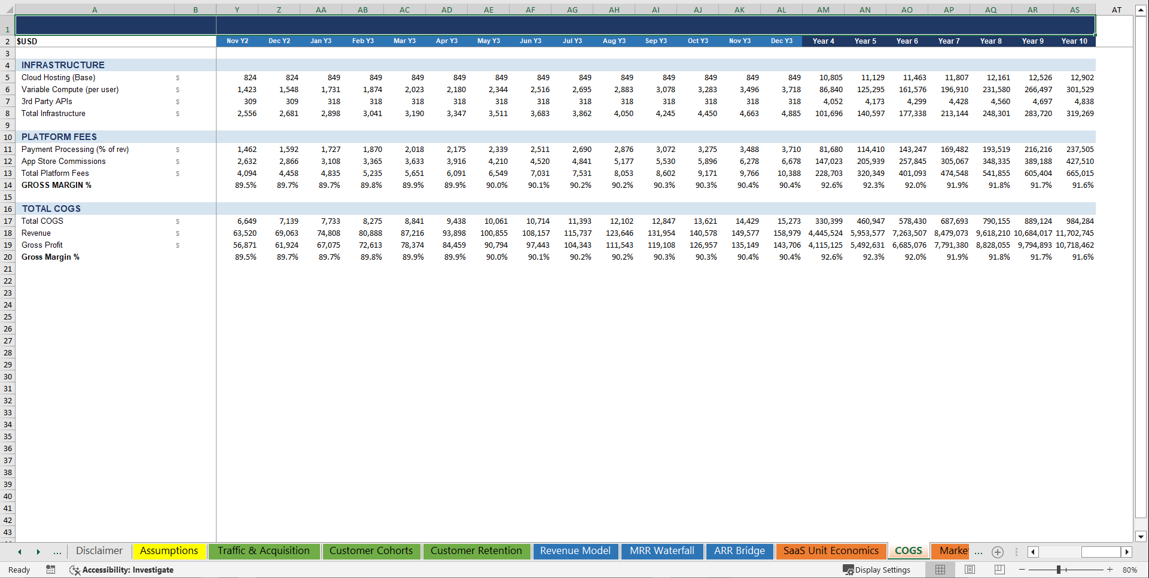Add a new worksheet with the plus button
Viewport: 1149px width, 578px height.
pyautogui.click(x=997, y=552)
